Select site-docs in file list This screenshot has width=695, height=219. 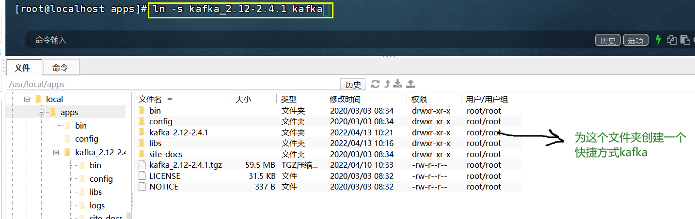(166, 154)
